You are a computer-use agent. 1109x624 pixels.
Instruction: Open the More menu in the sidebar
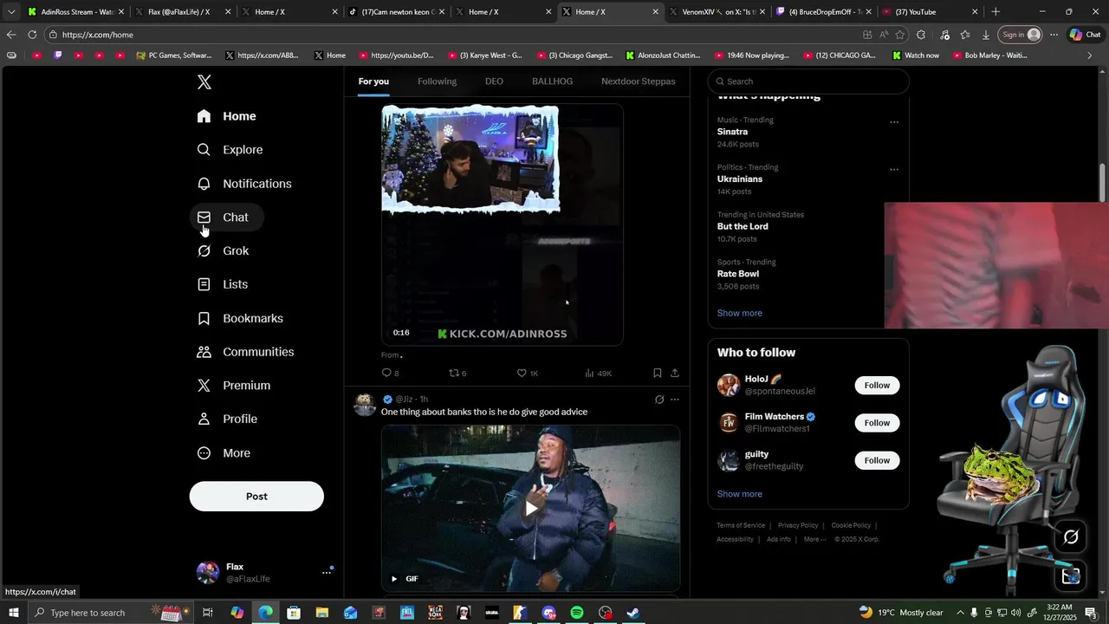(x=224, y=453)
